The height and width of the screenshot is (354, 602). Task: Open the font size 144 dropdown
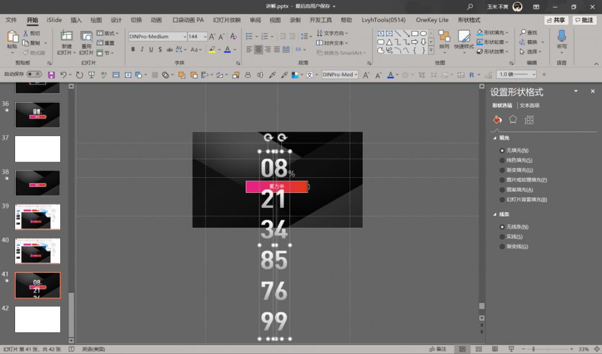(x=205, y=36)
